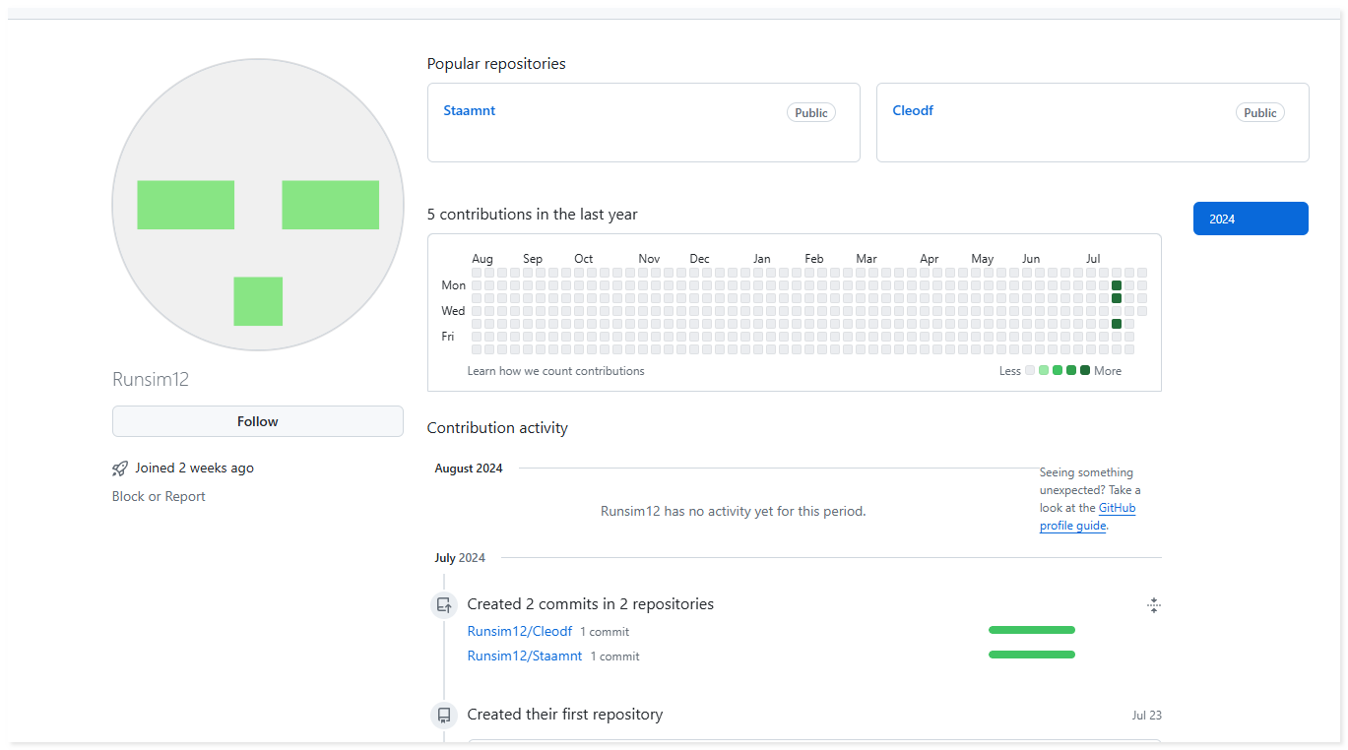Open Runsim12/Cleodf in the activity list

click(x=519, y=631)
